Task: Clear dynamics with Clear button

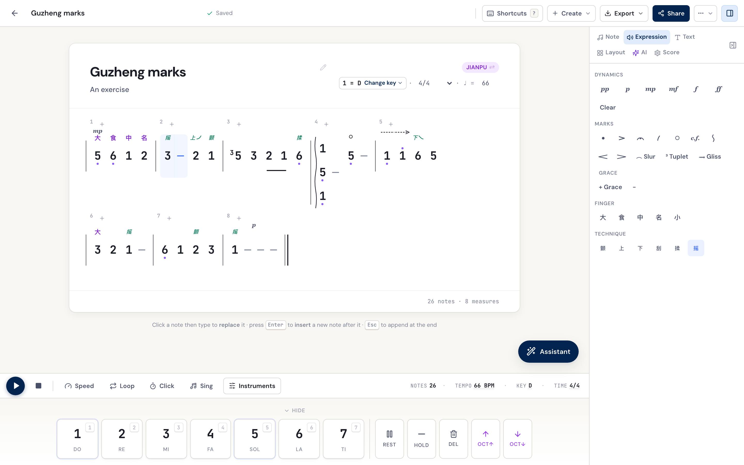Action: (608, 107)
